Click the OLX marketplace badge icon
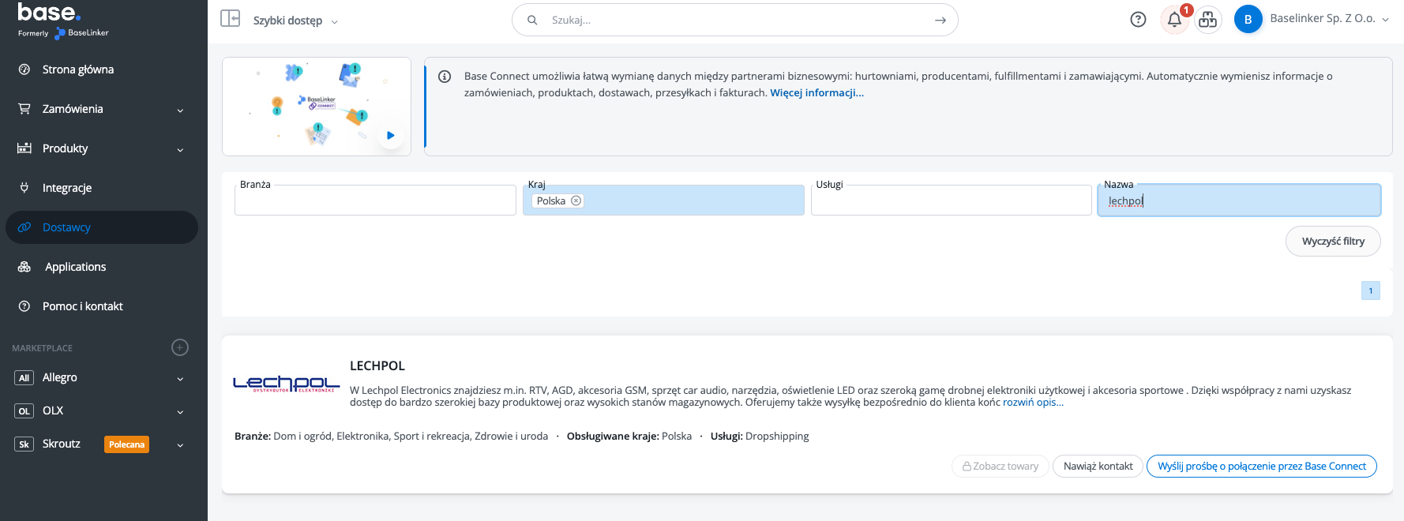The height and width of the screenshot is (521, 1404). coord(24,411)
